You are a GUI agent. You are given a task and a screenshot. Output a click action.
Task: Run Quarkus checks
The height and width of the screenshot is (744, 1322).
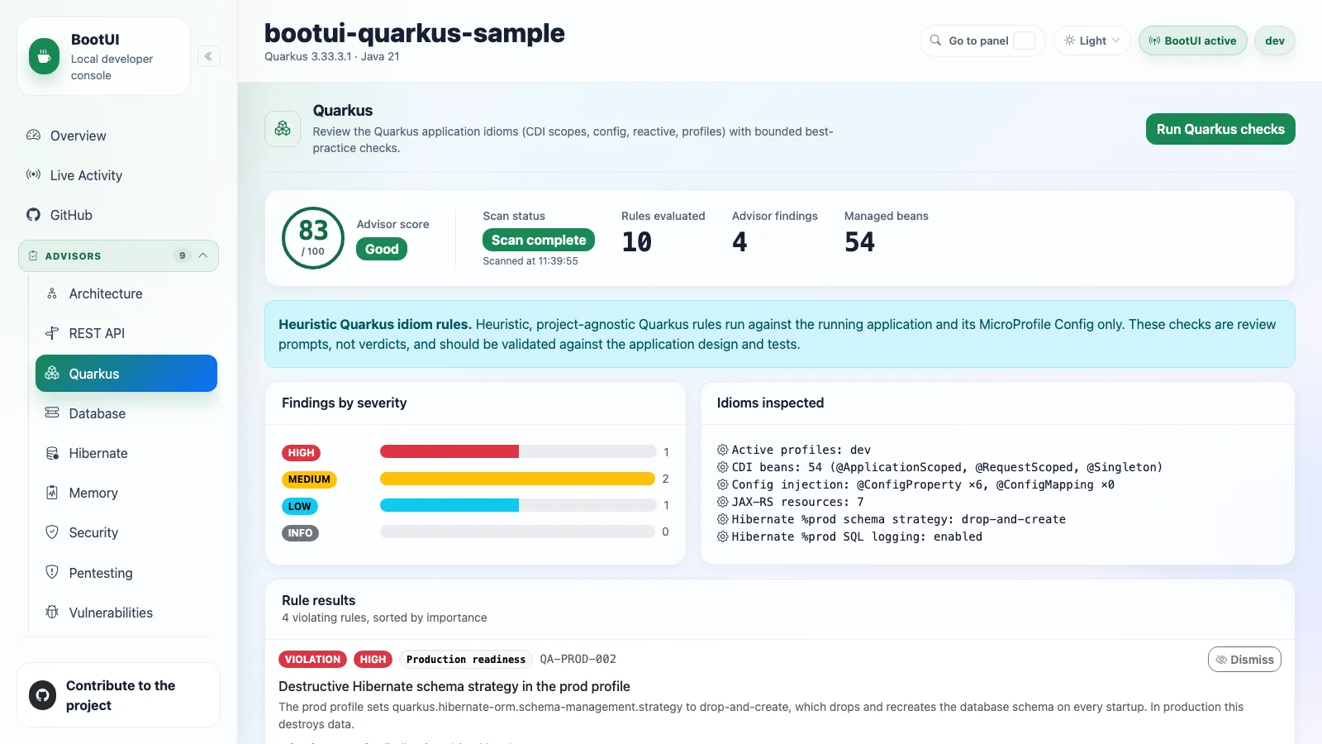1220,129
